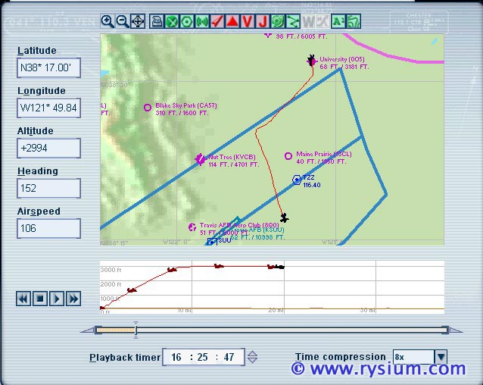This screenshot has width=483, height=385.
Task: Click the zoom in magnifier icon
Action: (x=108, y=21)
